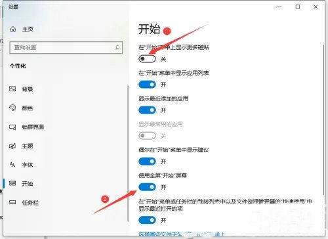Turn off 使用全屏开始屏幕 toggle
Screen dimensions: 328x239
pyautogui.click(x=147, y=187)
